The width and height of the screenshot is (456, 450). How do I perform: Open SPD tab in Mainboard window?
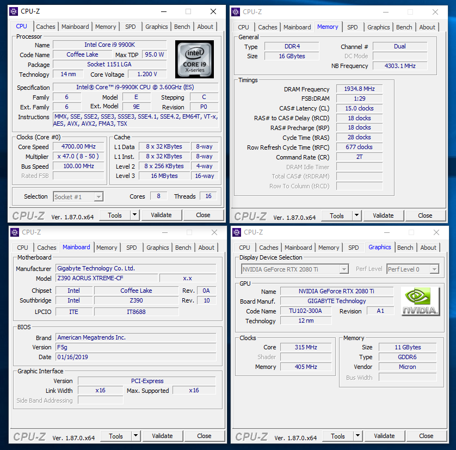click(x=132, y=248)
